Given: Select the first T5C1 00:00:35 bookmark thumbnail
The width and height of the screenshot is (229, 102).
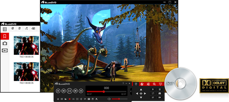Looking at the screenshot, I should click(x=26, y=45).
